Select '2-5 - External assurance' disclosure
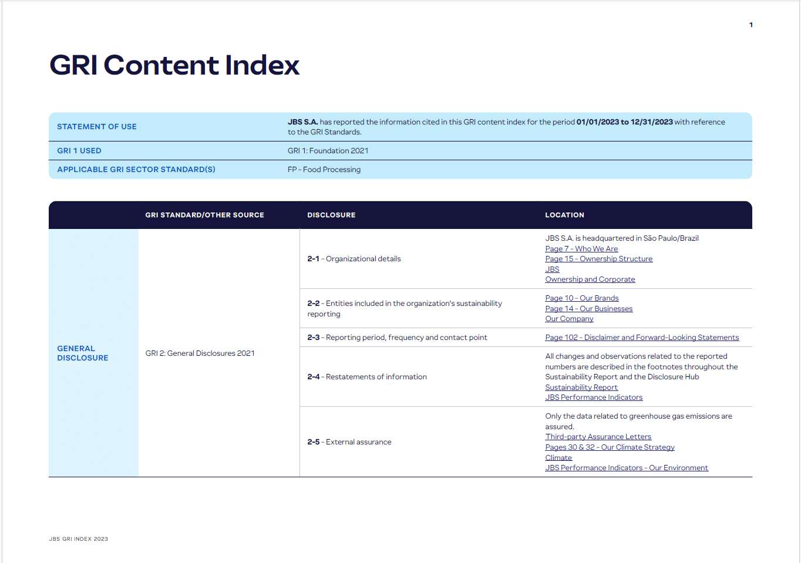 [x=349, y=442]
